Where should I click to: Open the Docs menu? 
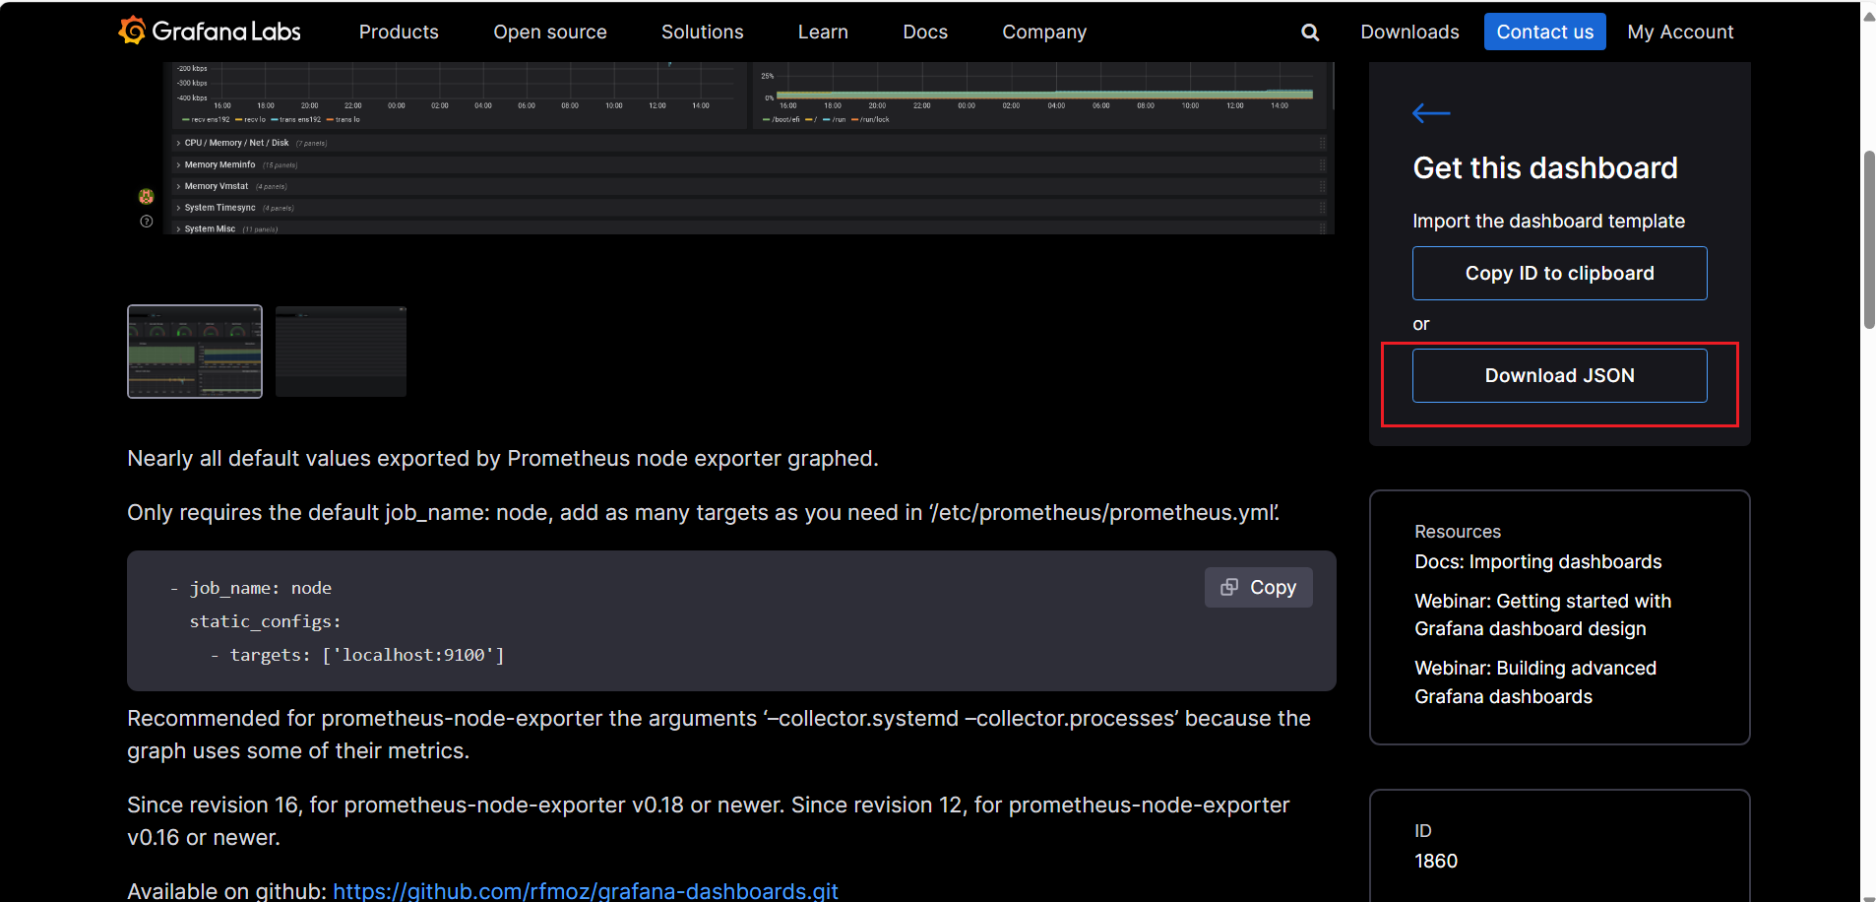[925, 32]
